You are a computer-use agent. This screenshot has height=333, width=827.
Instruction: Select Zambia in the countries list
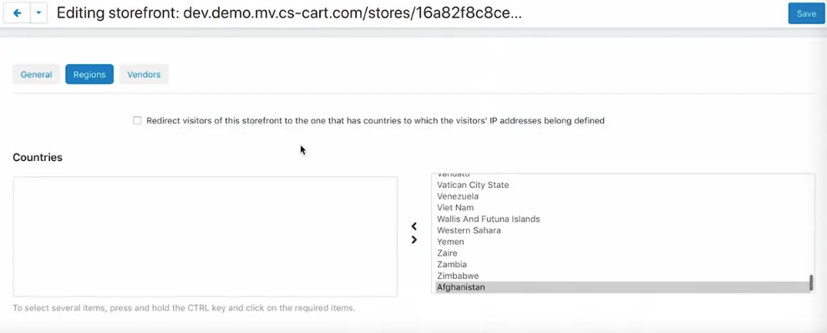622,265
